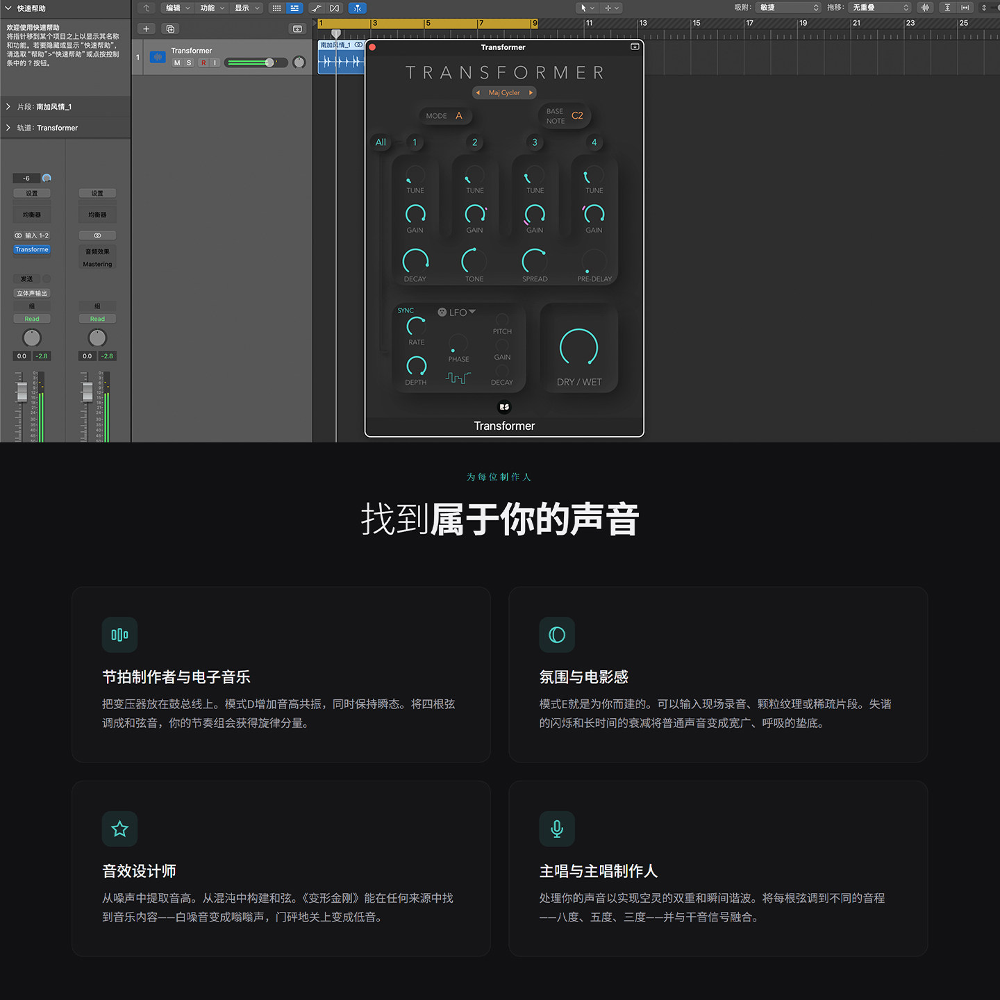
Task: Open the MODE A selector
Action: coord(444,116)
